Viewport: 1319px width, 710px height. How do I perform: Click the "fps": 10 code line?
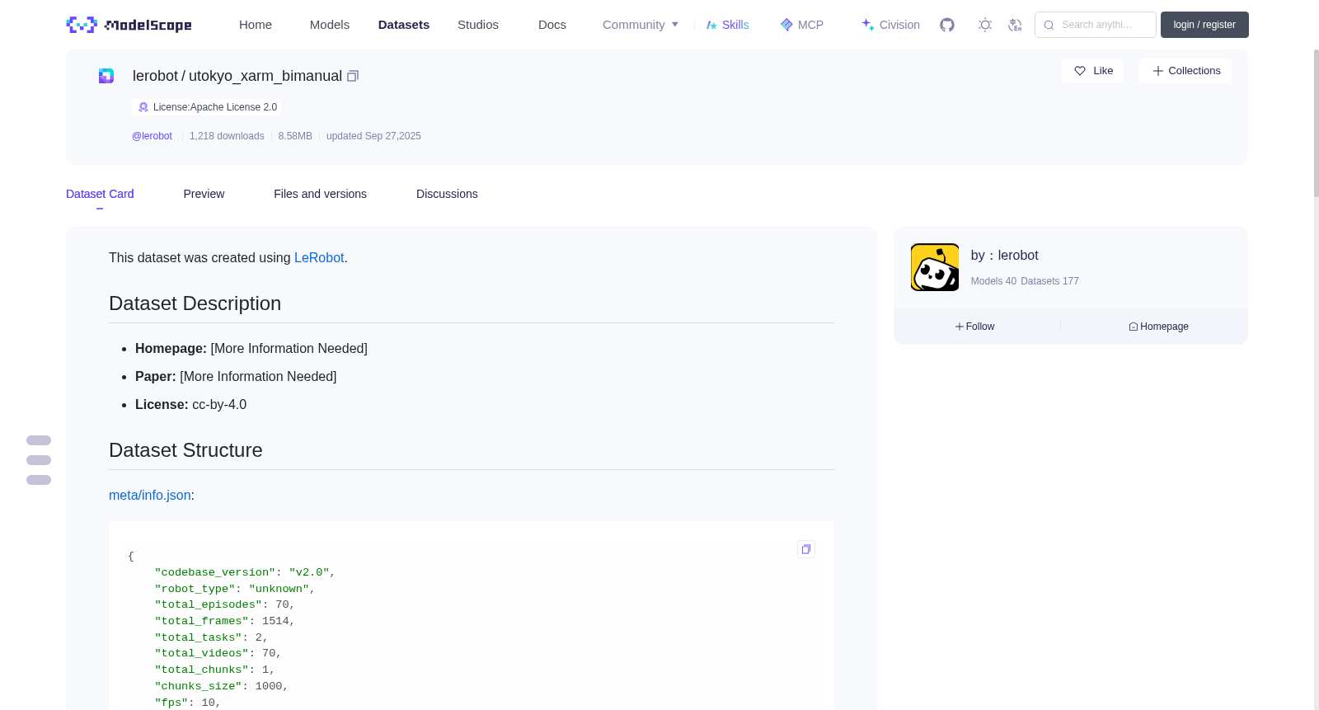click(187, 703)
